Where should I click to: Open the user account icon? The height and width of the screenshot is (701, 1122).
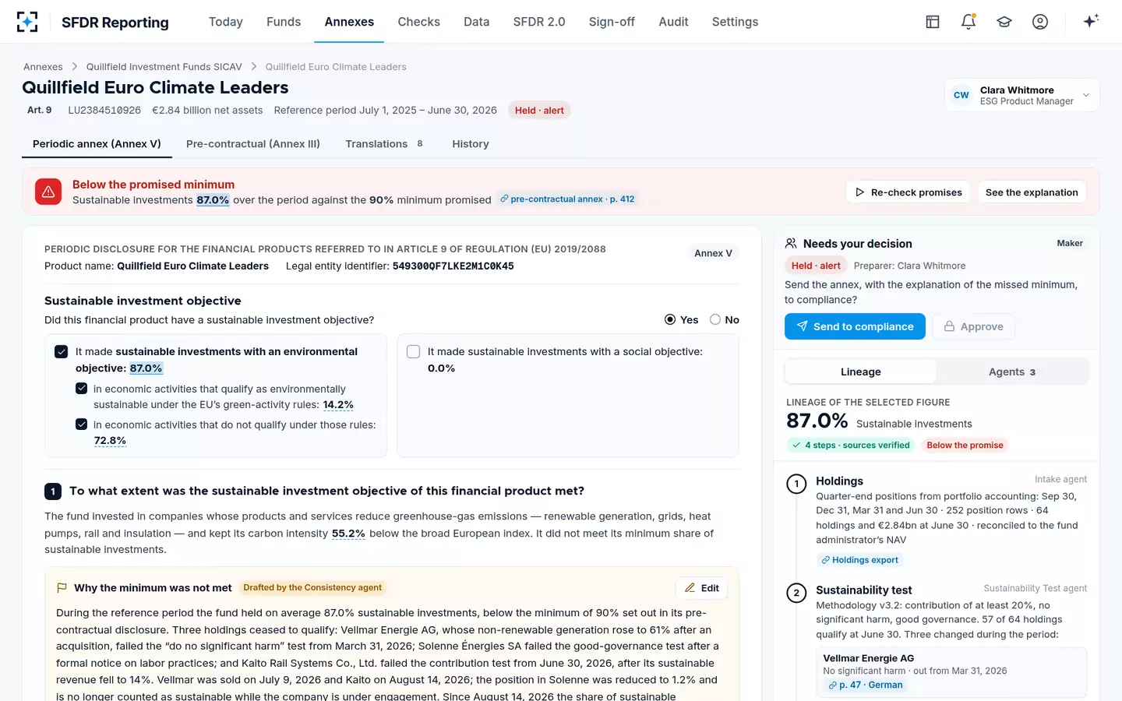[x=1040, y=22]
